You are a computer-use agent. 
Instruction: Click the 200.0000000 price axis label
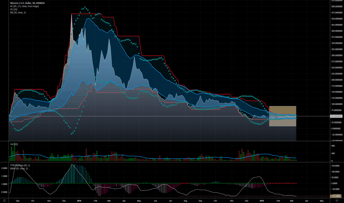click(x=337, y=80)
